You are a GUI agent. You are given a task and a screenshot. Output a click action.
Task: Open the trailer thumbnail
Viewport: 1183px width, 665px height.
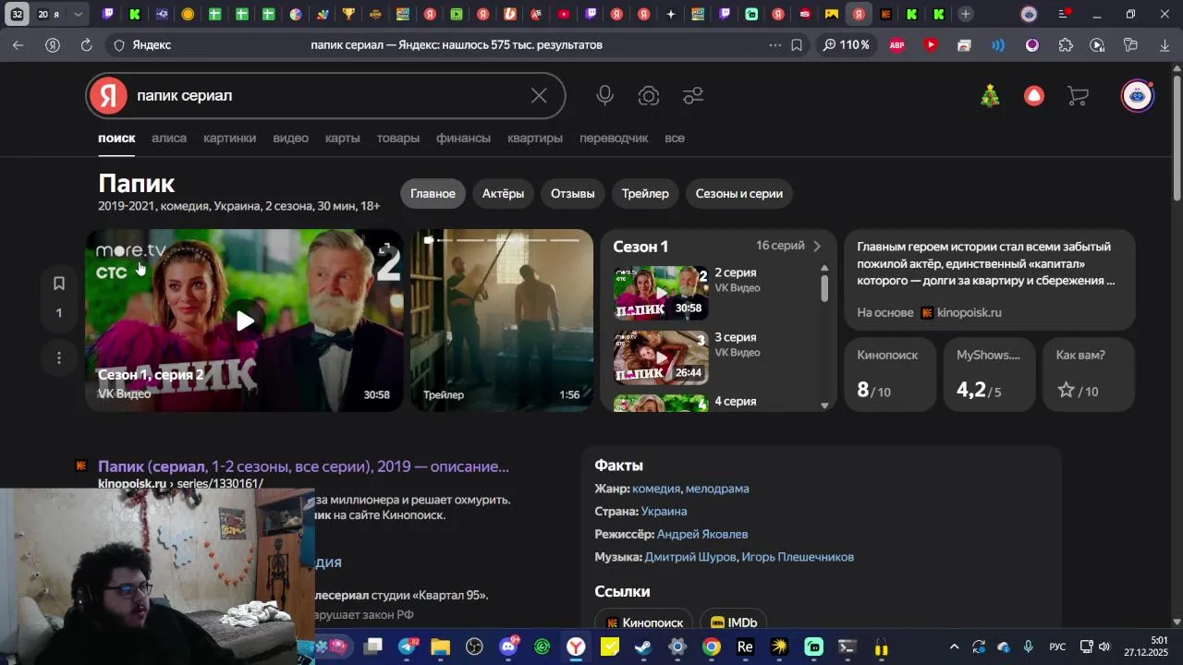[x=502, y=320]
